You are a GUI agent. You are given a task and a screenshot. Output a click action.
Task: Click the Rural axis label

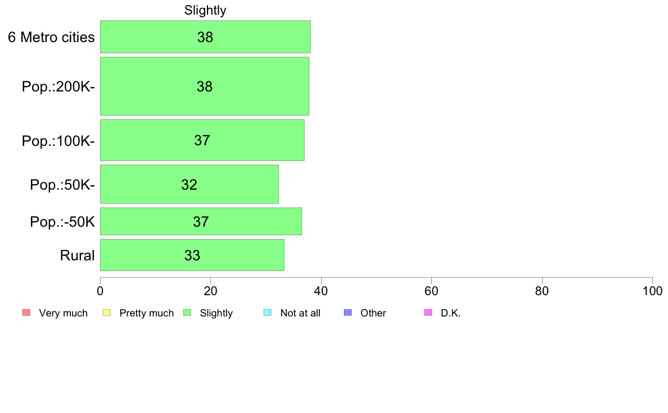77,255
